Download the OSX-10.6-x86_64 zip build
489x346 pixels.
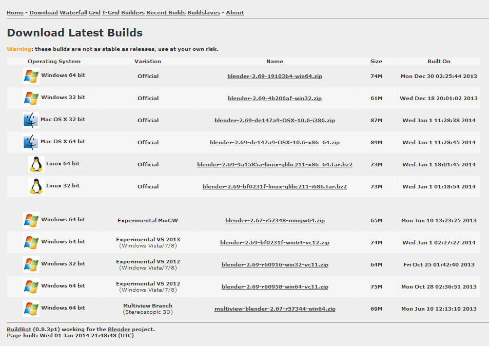[x=275, y=142]
